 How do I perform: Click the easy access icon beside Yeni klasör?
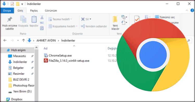coord(123,23)
